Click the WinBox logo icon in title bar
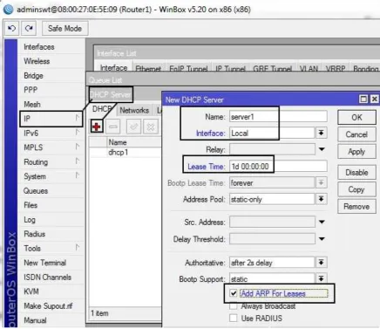This screenshot has height=329, width=380. click(8, 10)
